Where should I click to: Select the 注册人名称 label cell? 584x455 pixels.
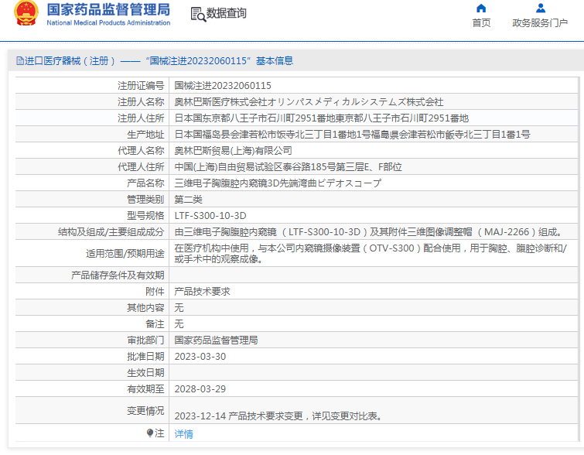coord(141,101)
